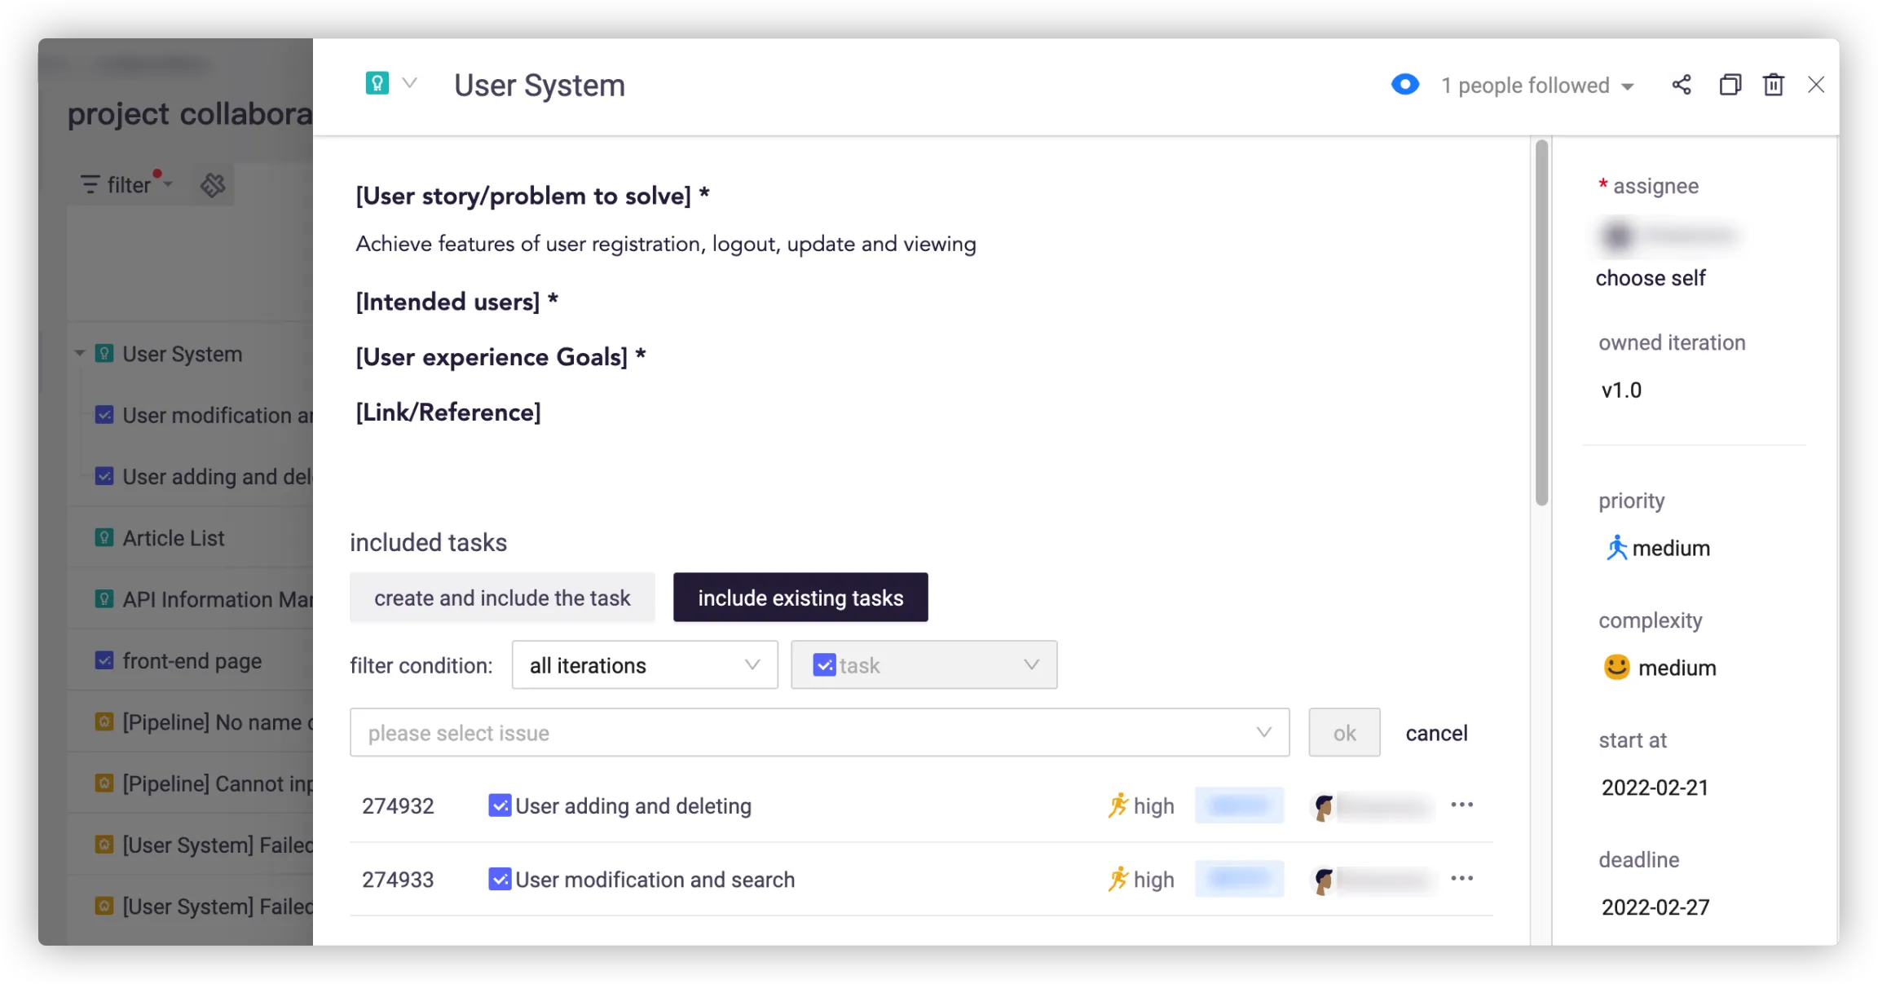Click the view settings icon beside filter
Viewport: 1878px width, 984px height.
[x=213, y=185]
